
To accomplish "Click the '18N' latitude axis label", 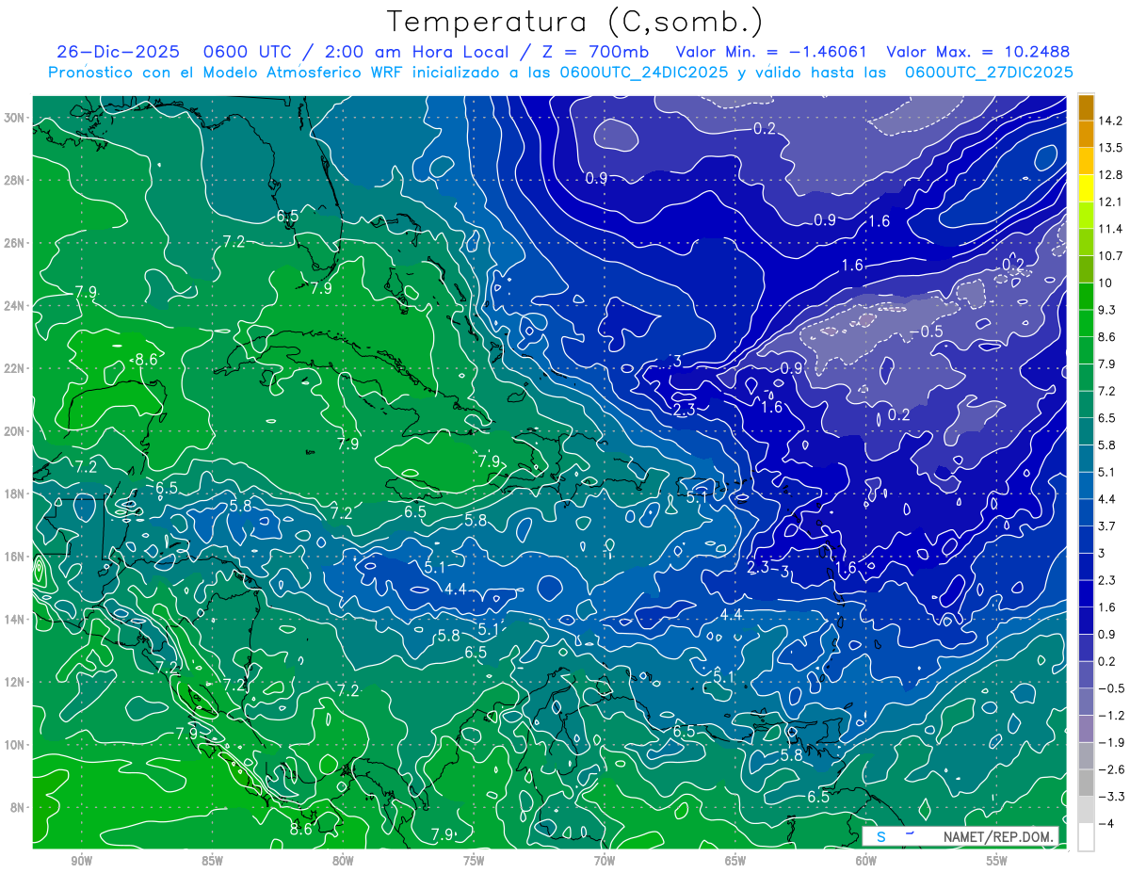I will coord(14,493).
